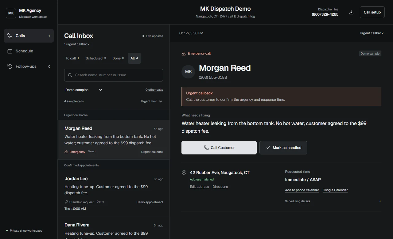Open Schedule in the sidebar
Viewport: 393px width, 239px height.
coord(29,51)
